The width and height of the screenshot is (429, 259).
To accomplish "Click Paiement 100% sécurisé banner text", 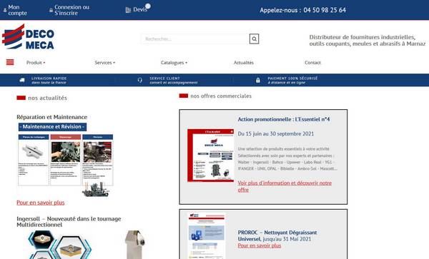I will (x=292, y=80).
